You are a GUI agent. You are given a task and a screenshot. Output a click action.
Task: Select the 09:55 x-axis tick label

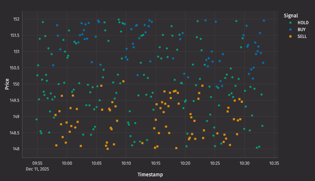[37, 163]
